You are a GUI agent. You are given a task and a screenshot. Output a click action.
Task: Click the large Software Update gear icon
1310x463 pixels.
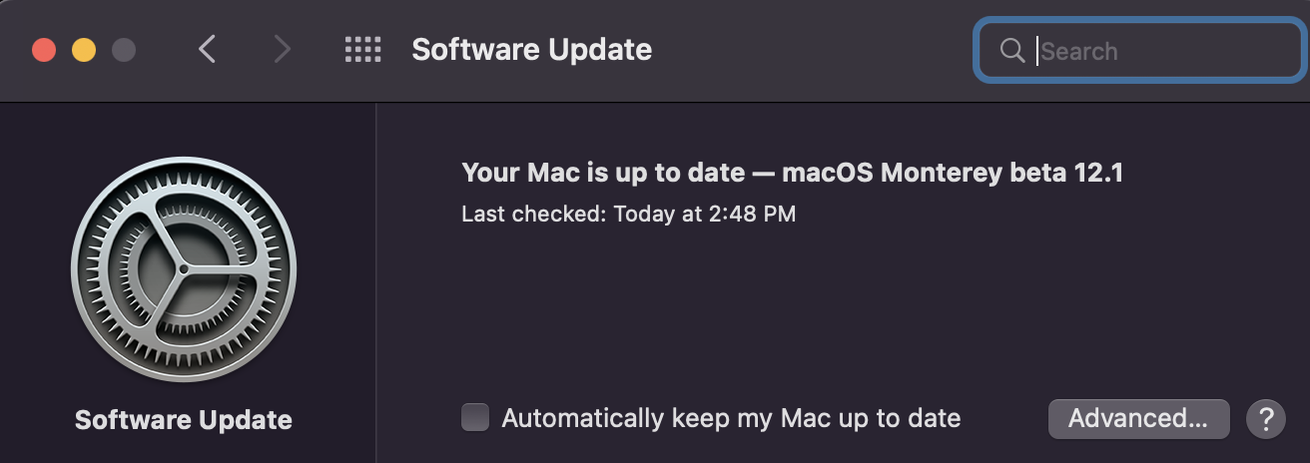tap(184, 269)
